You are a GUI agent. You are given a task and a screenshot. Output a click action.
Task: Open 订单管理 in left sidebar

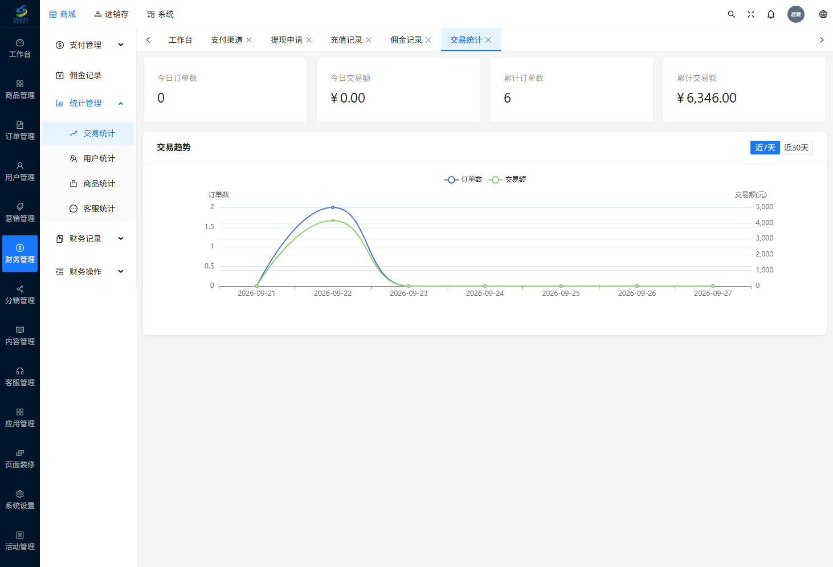pyautogui.click(x=20, y=130)
